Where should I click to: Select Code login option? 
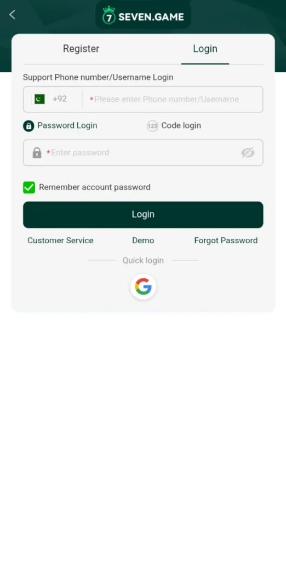(x=174, y=125)
